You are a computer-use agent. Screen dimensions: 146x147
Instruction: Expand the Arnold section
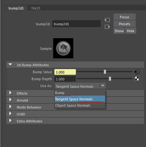tap(10, 100)
